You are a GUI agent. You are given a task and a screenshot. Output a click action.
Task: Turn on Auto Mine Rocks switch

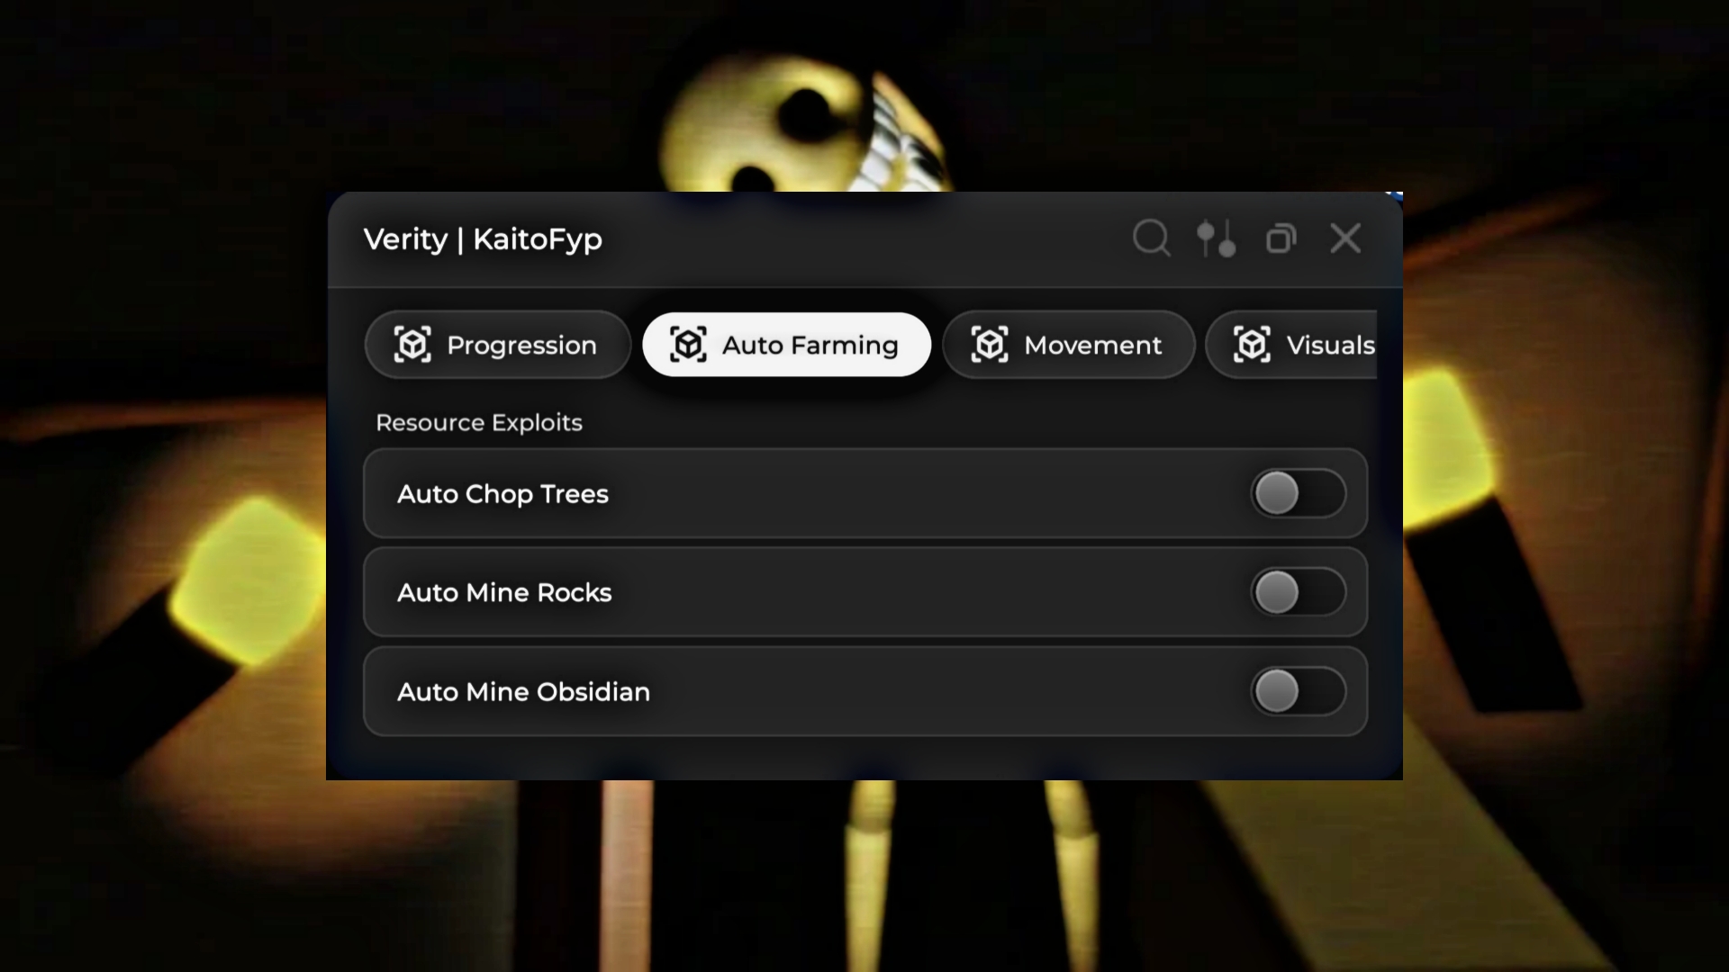(1298, 592)
